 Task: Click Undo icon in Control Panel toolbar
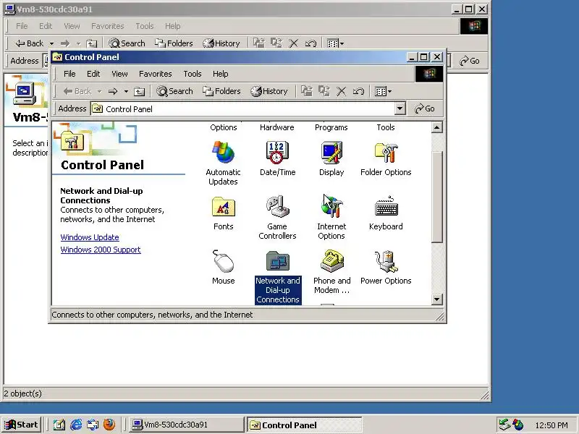click(x=358, y=91)
